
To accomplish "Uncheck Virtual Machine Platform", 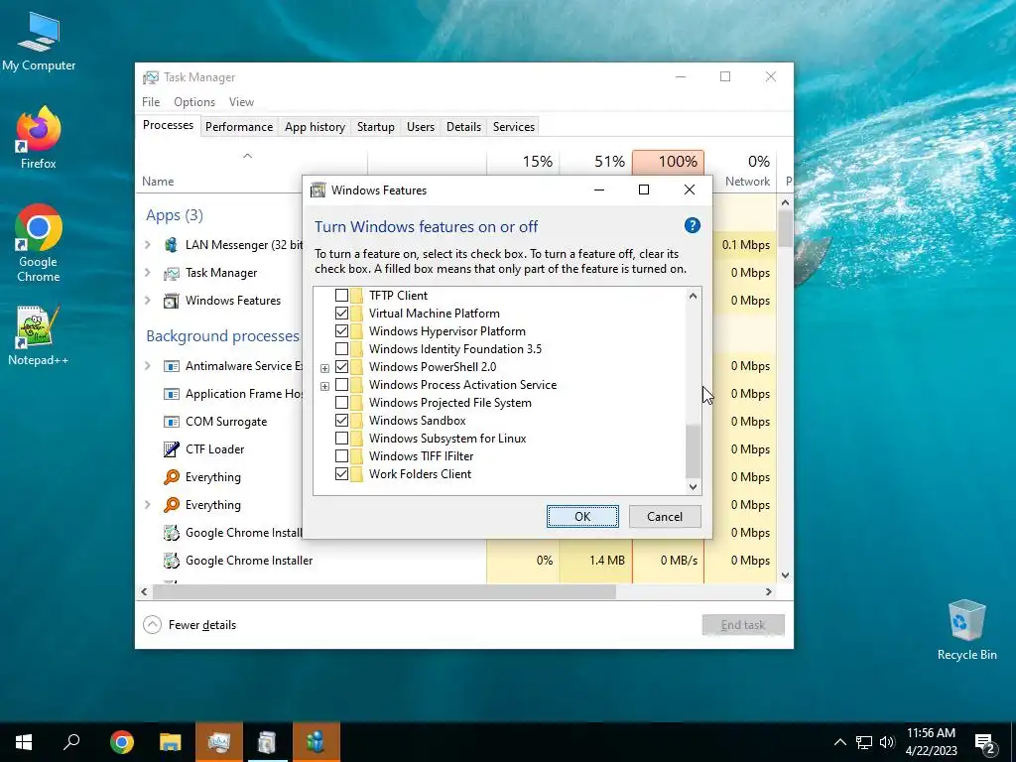I will tap(341, 313).
